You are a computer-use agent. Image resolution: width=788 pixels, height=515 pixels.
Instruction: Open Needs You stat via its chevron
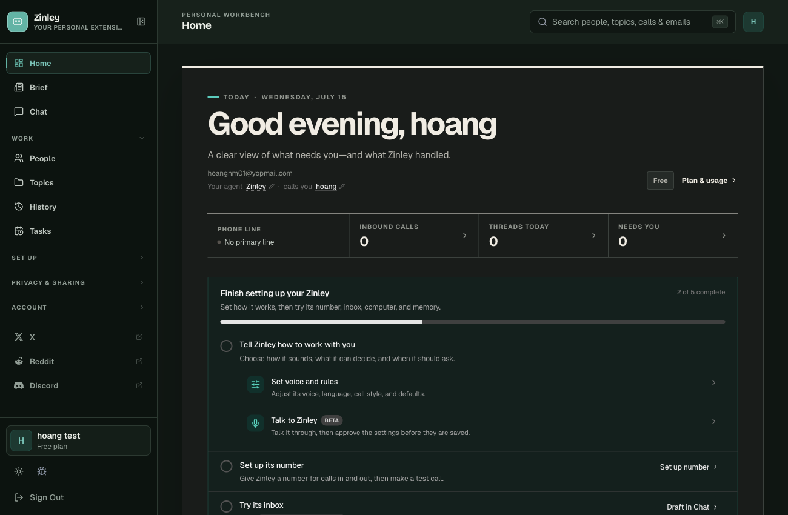(x=724, y=236)
